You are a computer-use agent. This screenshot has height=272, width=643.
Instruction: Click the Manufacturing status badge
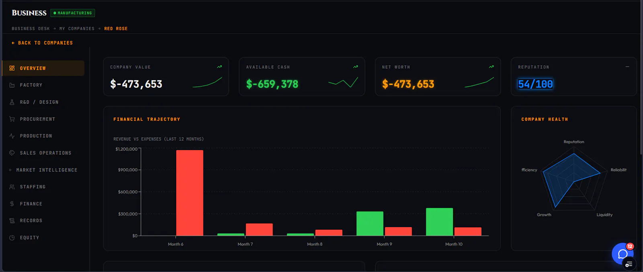point(73,13)
